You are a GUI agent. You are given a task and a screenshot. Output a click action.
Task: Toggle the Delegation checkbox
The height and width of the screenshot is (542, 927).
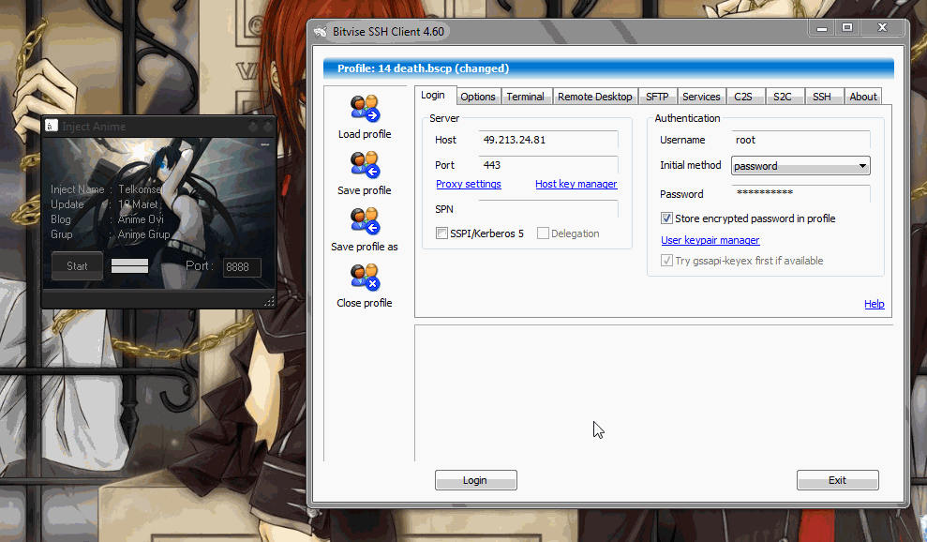pyautogui.click(x=543, y=233)
